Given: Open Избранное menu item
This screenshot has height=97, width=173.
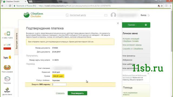Looking at the screenshot, I should pos(127,60).
